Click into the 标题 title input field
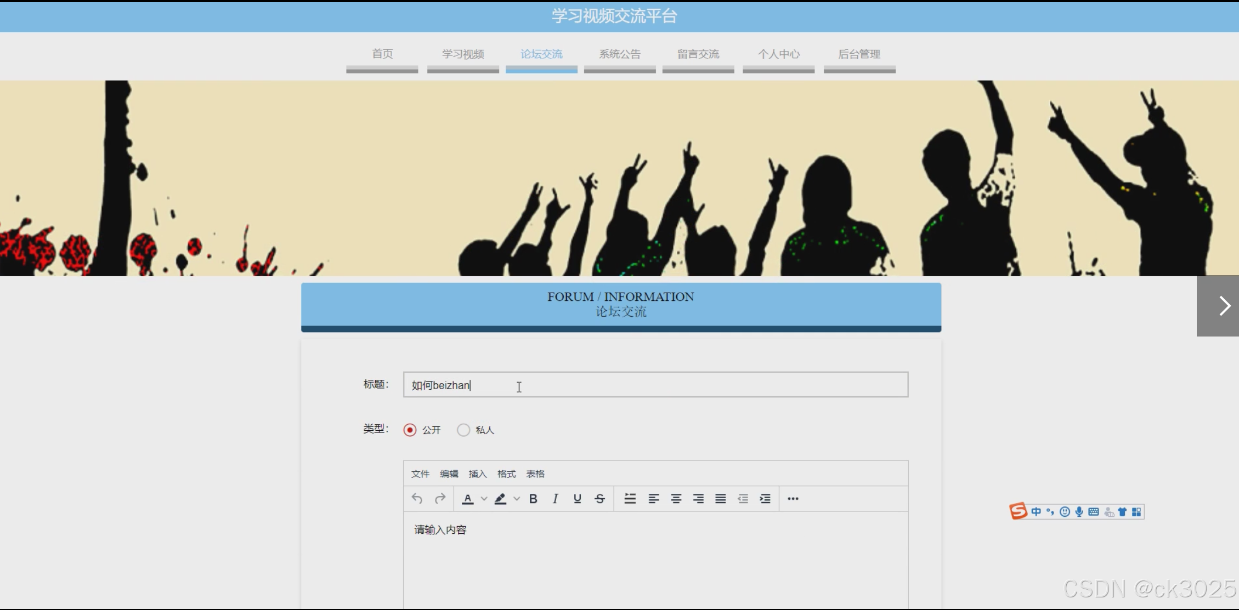 coord(655,385)
